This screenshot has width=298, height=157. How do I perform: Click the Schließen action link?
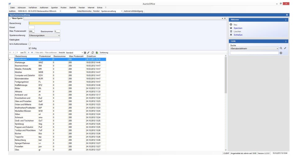[x=238, y=35]
